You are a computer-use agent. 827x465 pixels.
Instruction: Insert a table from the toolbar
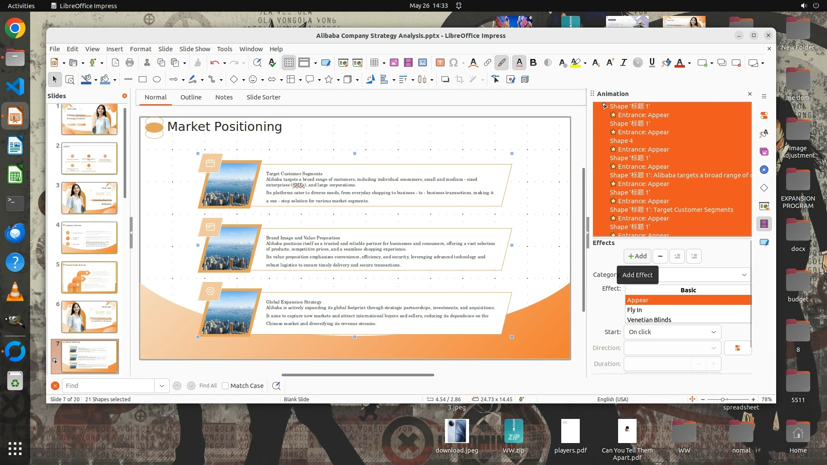point(374,63)
